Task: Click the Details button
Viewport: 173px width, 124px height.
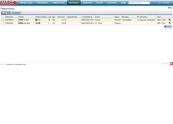Action: (x=168, y=26)
